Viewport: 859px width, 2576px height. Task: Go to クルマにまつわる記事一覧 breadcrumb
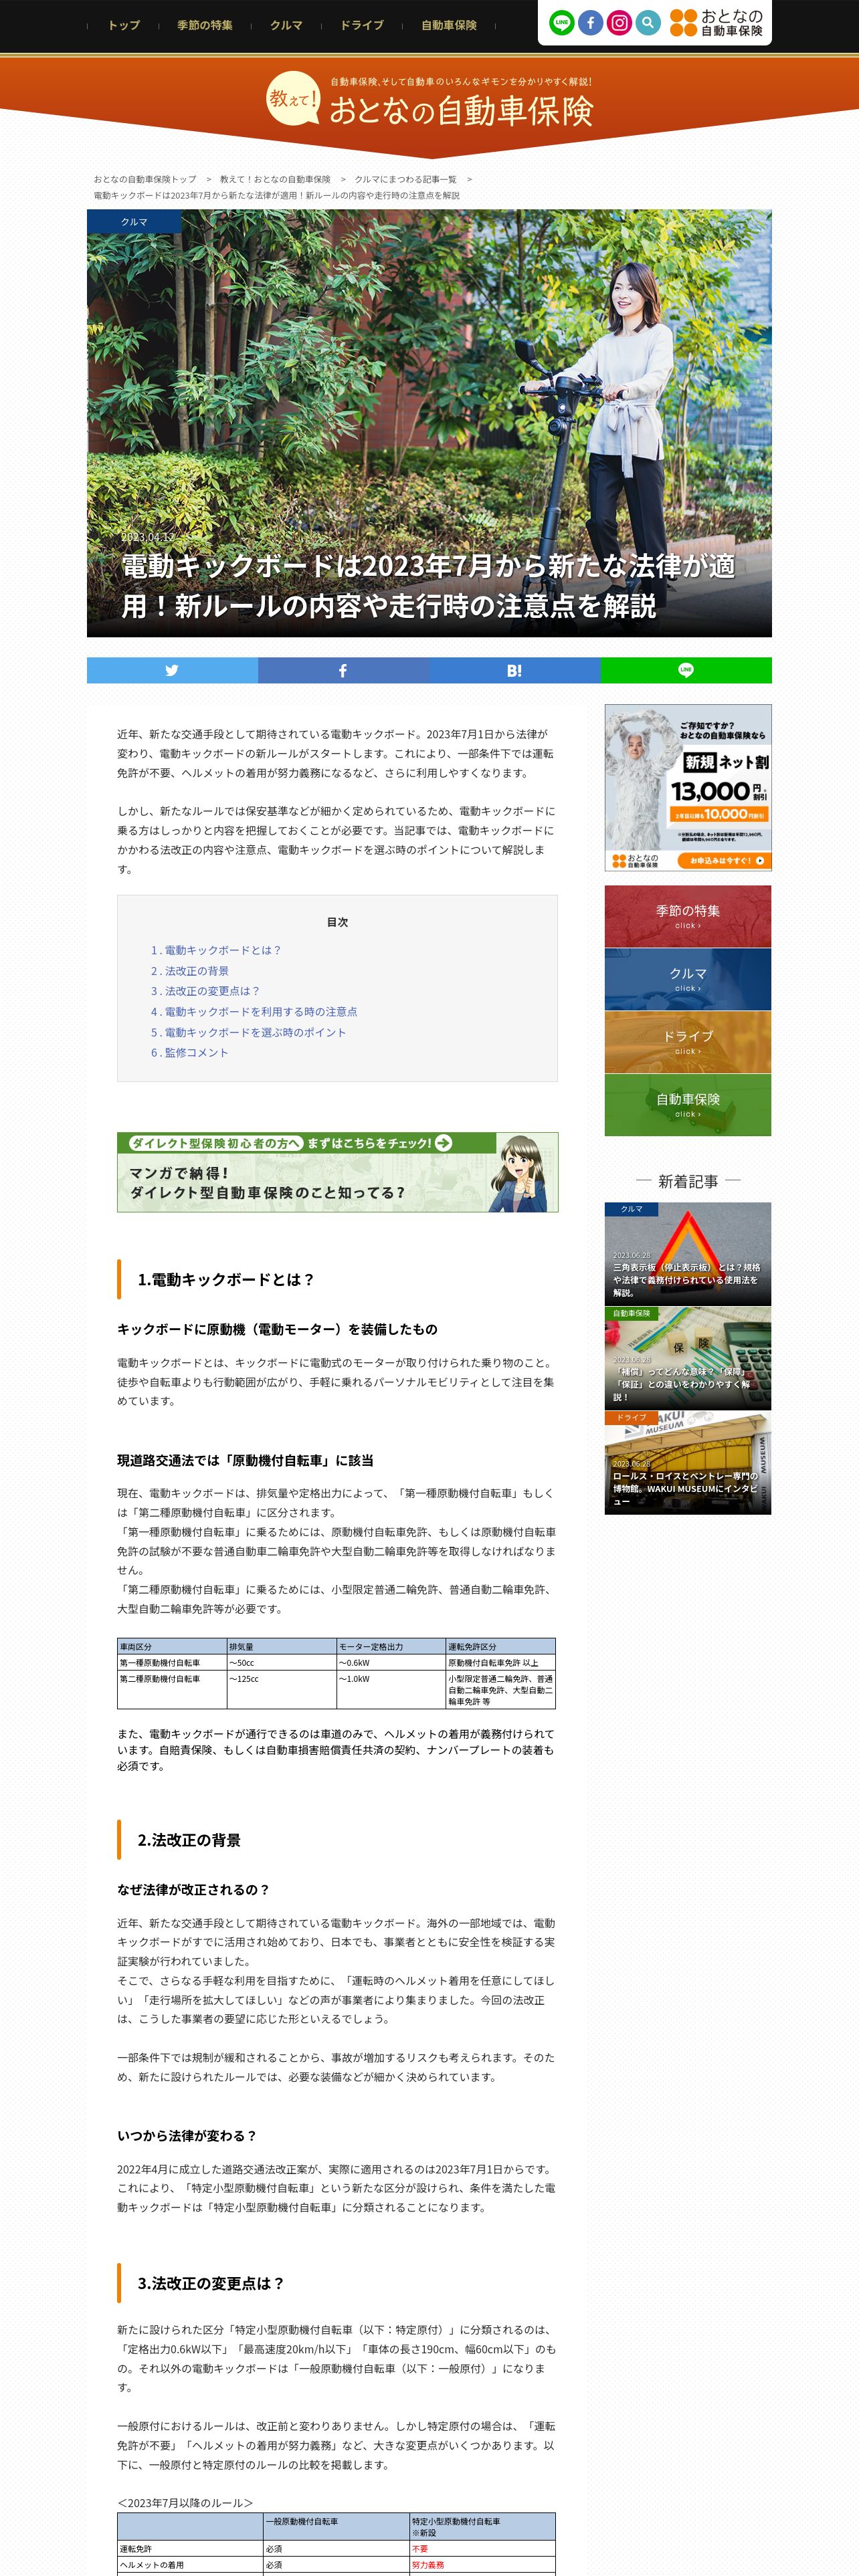pyautogui.click(x=405, y=179)
